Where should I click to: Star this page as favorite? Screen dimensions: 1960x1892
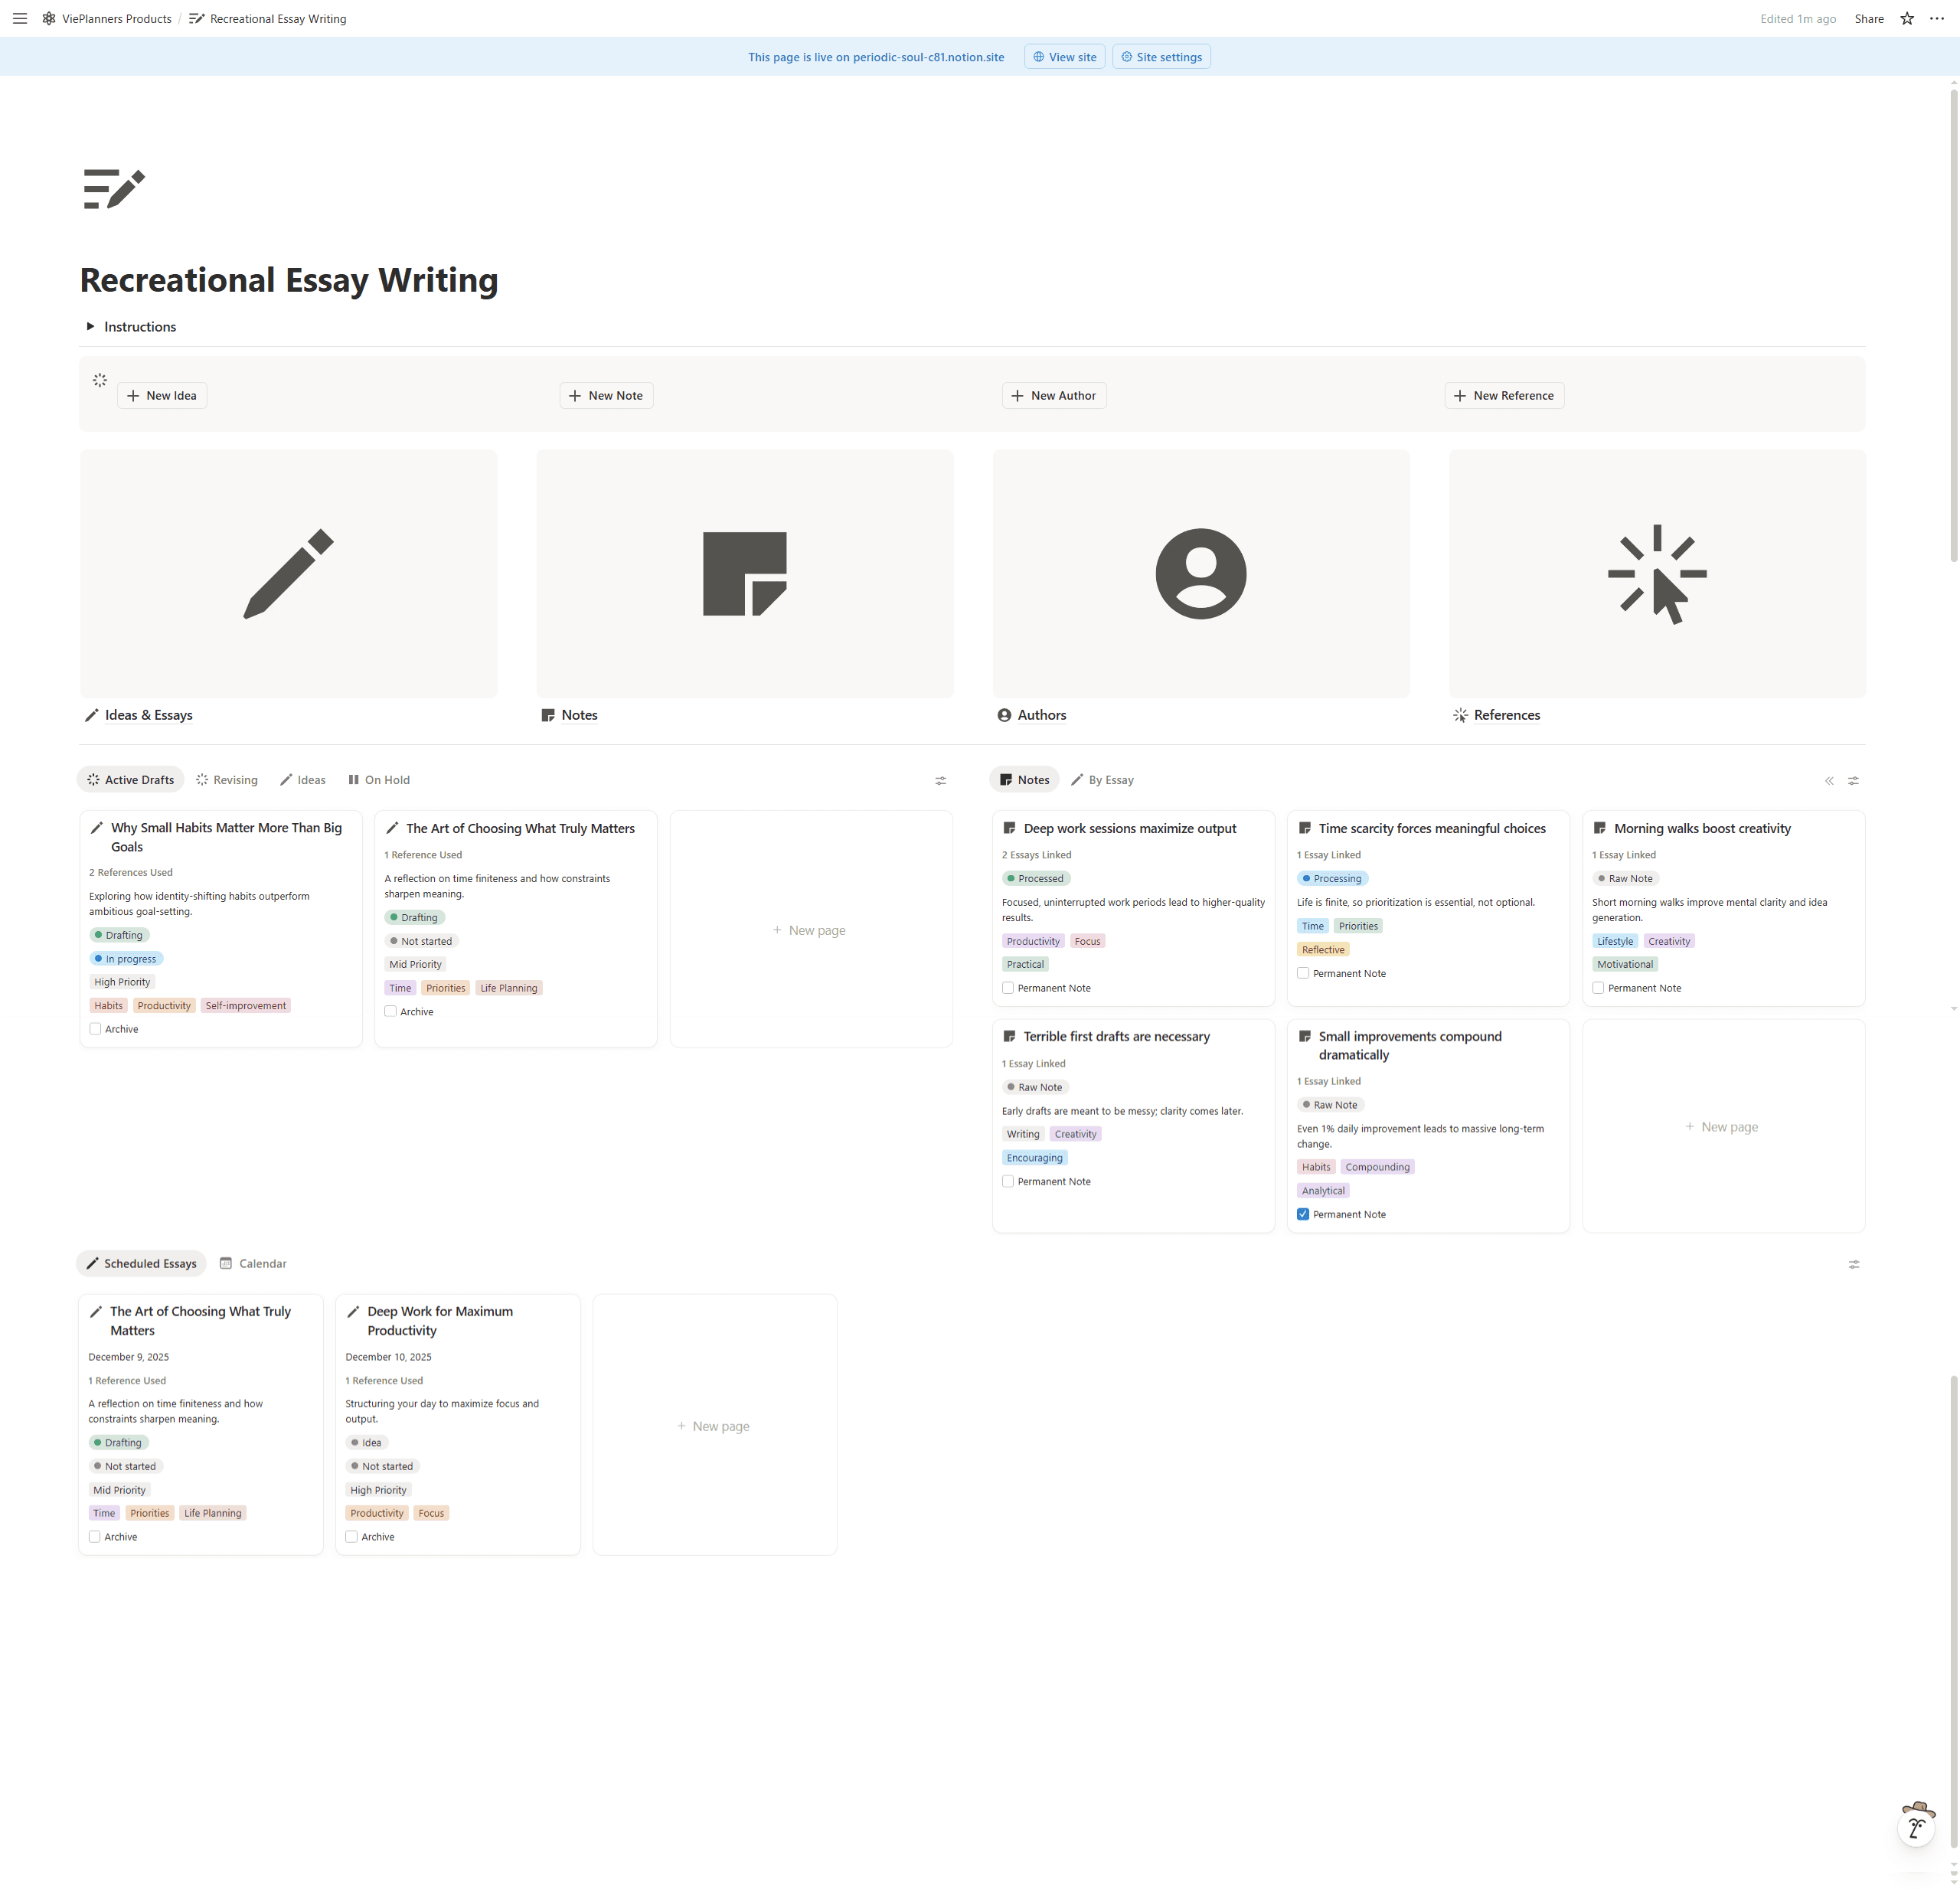click(1907, 18)
